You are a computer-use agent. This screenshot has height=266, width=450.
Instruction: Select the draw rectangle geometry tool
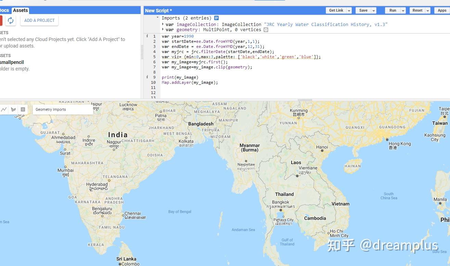(x=23, y=109)
